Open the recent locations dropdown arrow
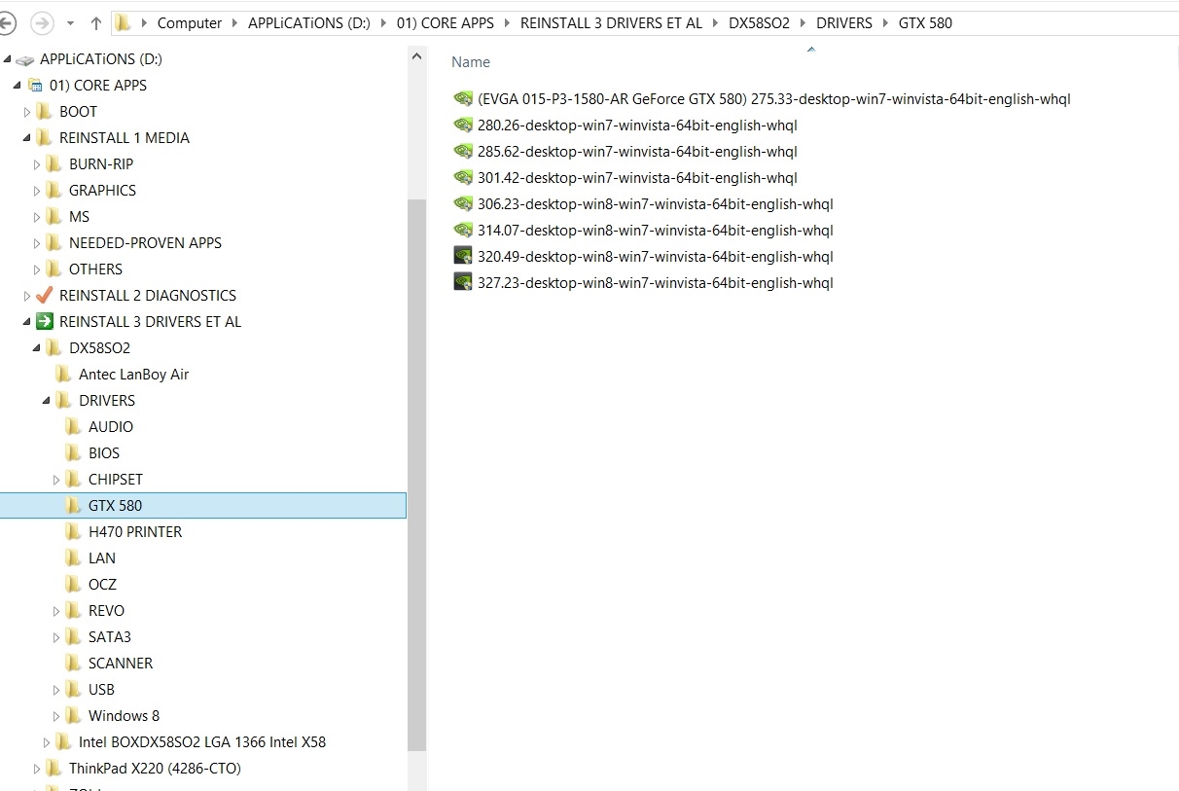This screenshot has height=791, width=1179. point(70,22)
